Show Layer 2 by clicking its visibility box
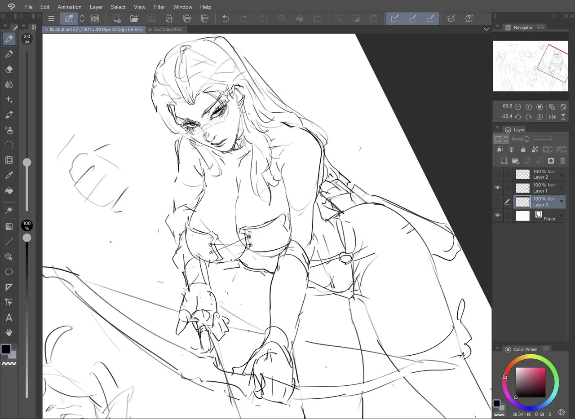The image size is (575, 419). click(x=497, y=174)
